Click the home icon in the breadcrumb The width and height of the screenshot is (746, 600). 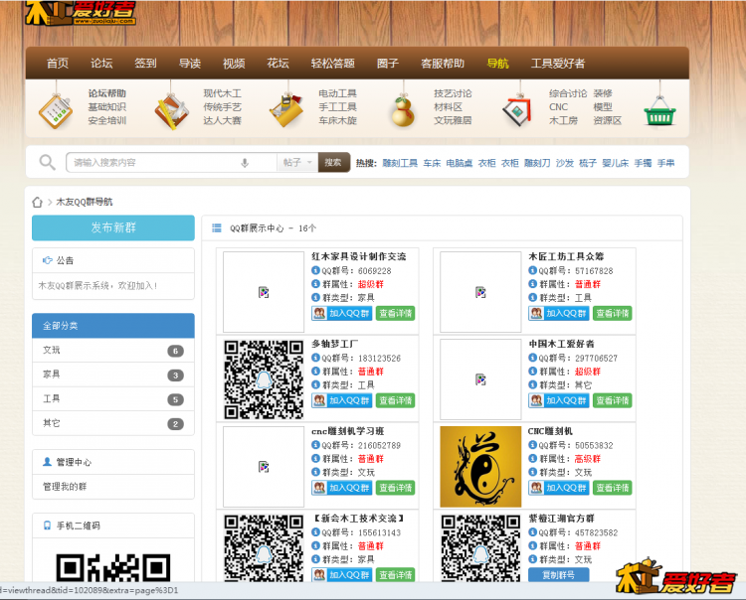37,202
